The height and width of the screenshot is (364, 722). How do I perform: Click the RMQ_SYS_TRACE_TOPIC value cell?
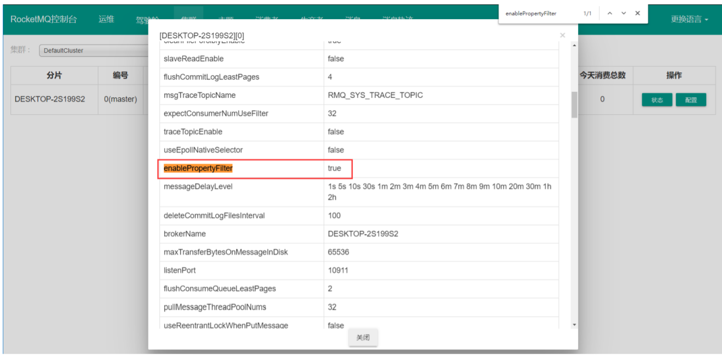click(441, 95)
